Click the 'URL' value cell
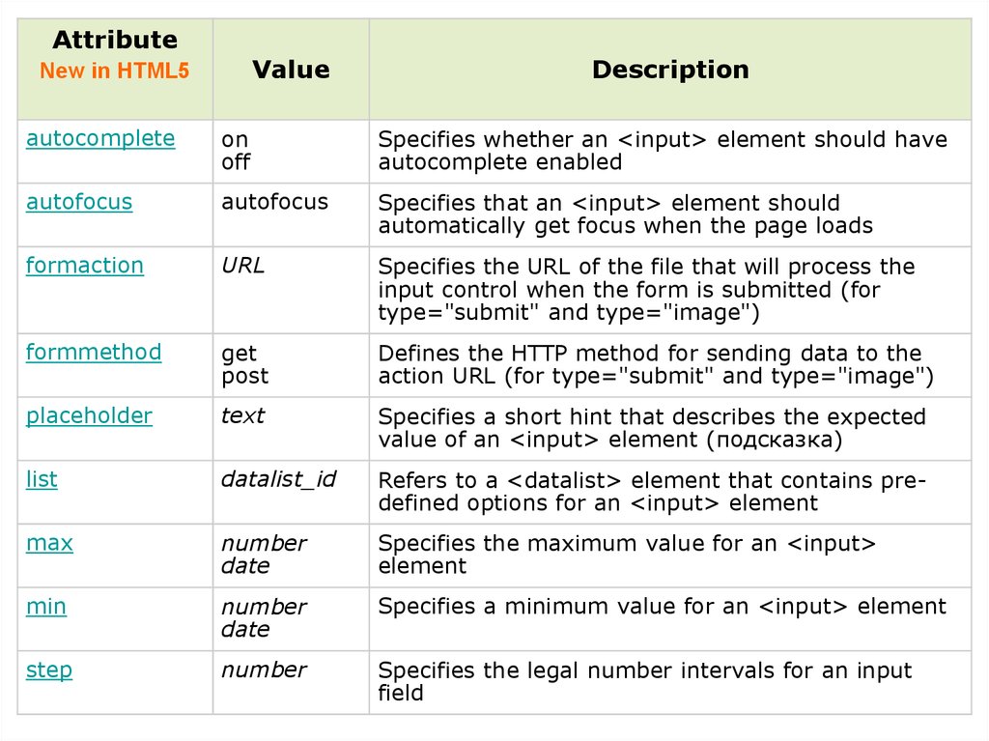989x741 pixels. coord(242,266)
